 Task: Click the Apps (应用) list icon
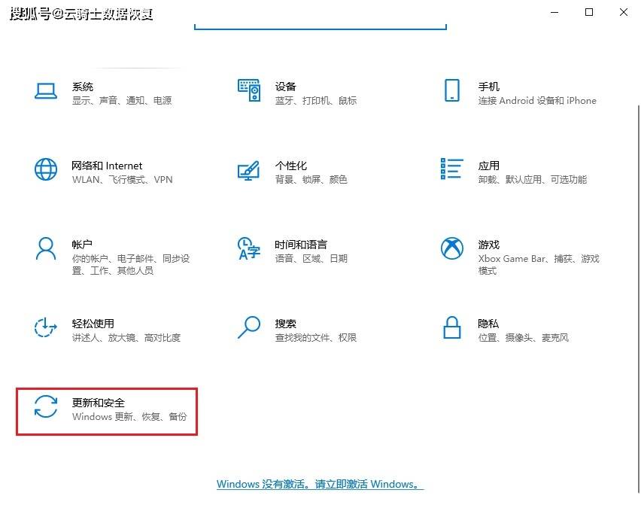click(x=451, y=169)
